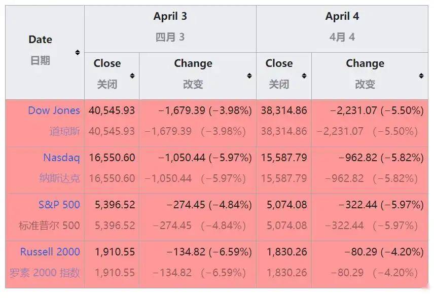Click the April 4 column header
This screenshot has width=434, height=298.
pyautogui.click(x=342, y=16)
